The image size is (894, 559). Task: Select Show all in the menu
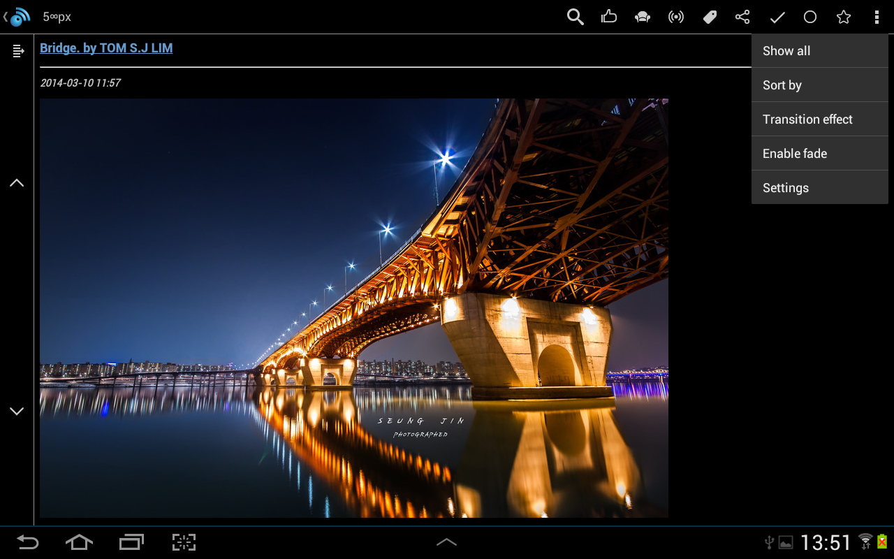786,50
